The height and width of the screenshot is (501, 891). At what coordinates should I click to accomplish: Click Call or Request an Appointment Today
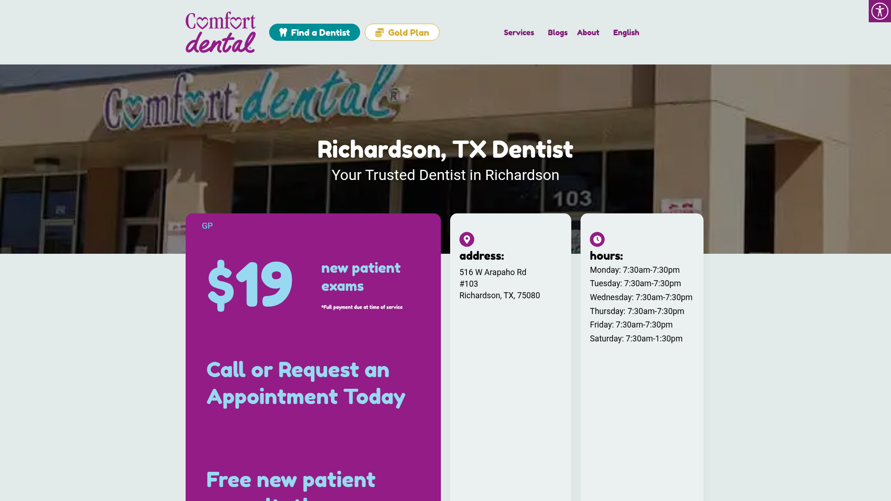(x=306, y=383)
